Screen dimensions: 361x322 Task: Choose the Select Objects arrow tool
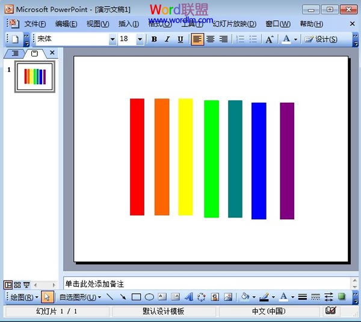point(47,297)
